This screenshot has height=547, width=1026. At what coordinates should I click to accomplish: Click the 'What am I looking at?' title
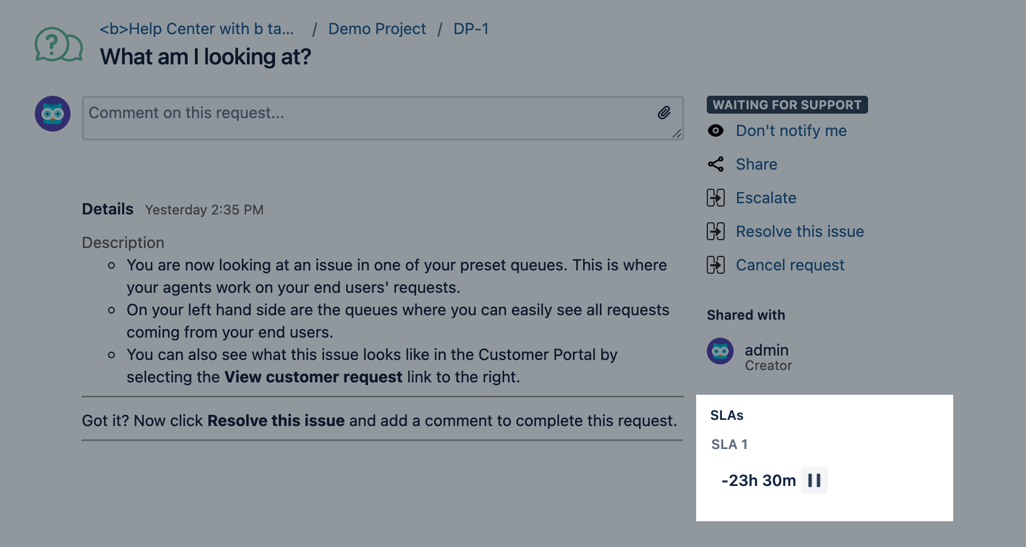[206, 57]
